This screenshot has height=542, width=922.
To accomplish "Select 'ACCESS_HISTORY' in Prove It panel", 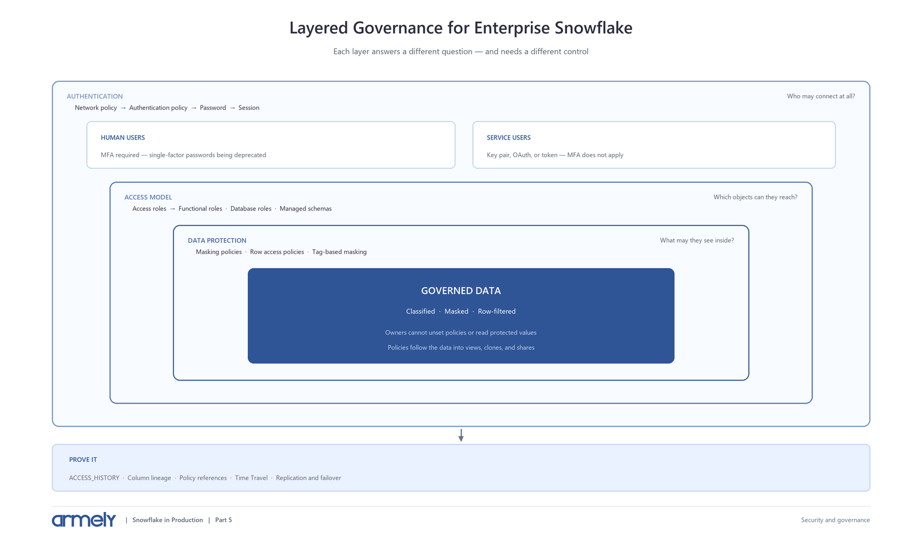I will pyautogui.click(x=95, y=478).
